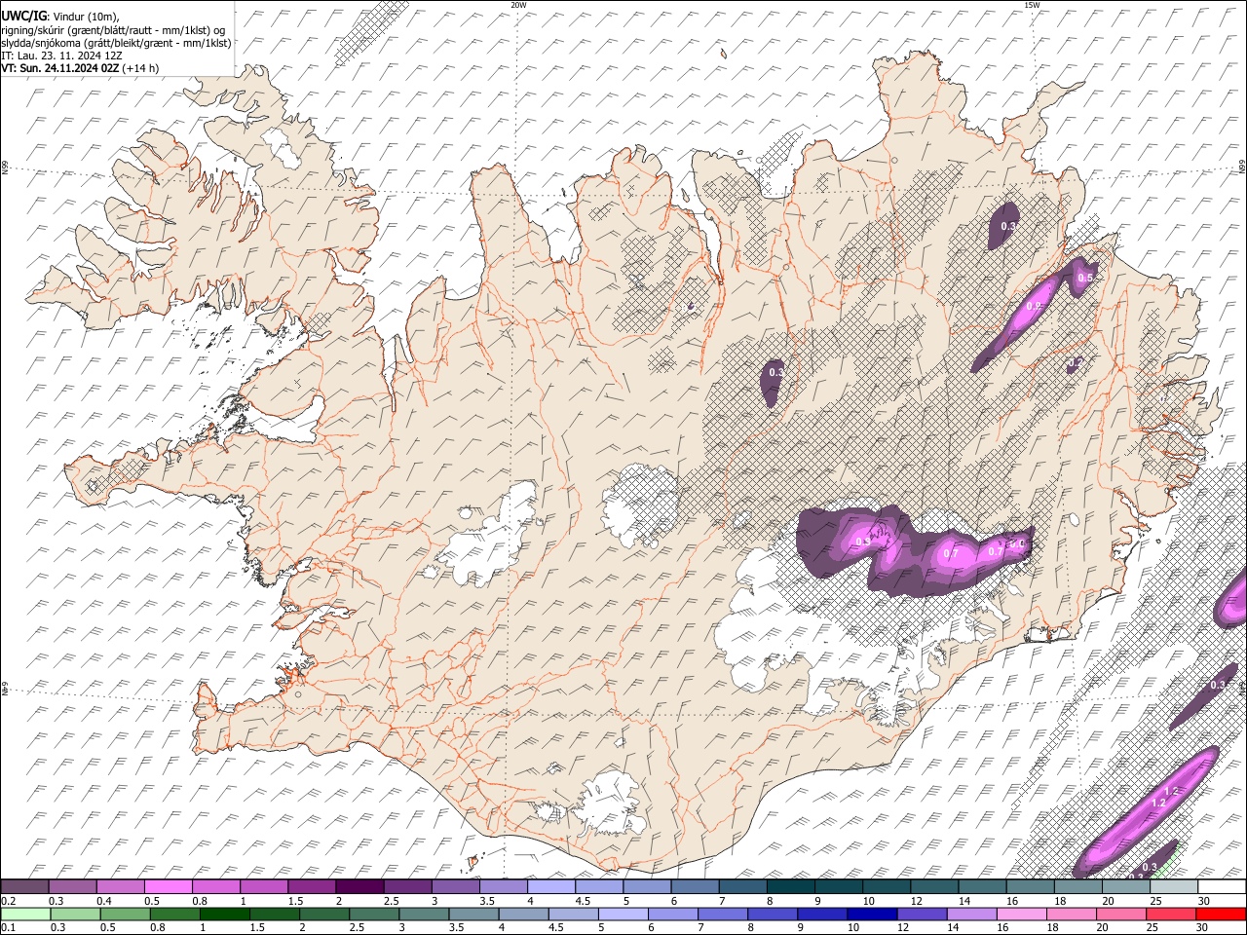
Task: Select the bright red bottom-row swatch at 30
Action: pyautogui.click(x=1221, y=914)
